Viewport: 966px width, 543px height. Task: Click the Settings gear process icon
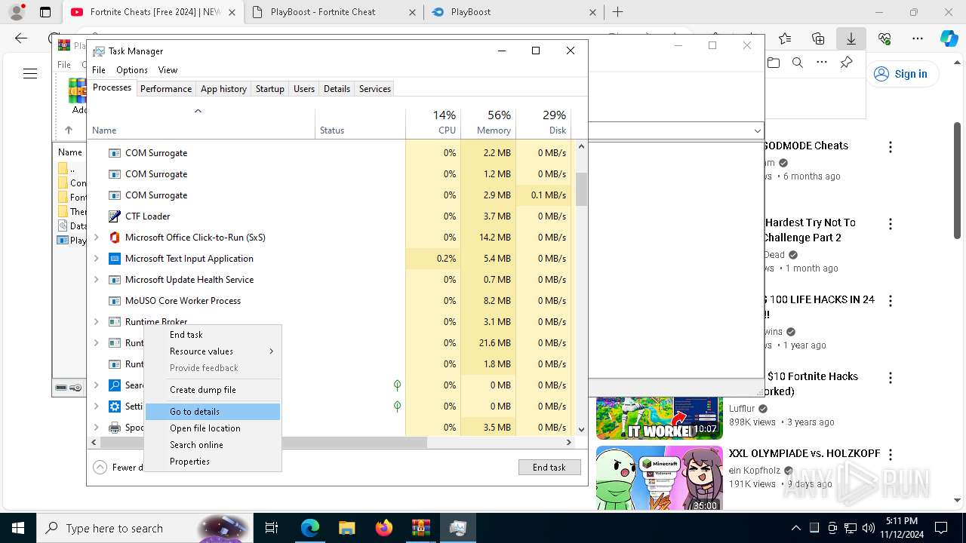coord(115,406)
